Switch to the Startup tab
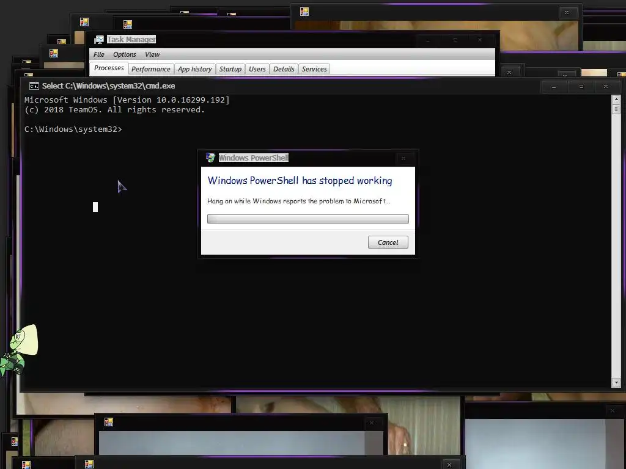 (230, 69)
